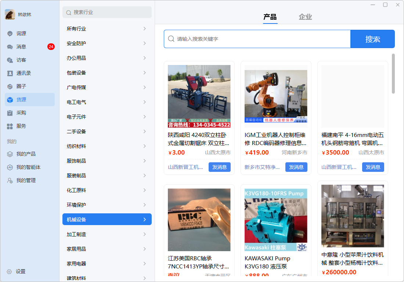Open the 服务 services grid icon
Image resolution: width=404 pixels, height=282 pixels.
pyautogui.click(x=10, y=126)
